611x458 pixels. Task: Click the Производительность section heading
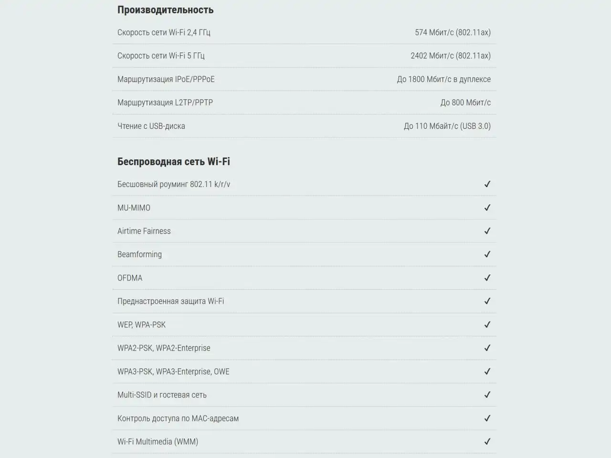[x=165, y=10]
